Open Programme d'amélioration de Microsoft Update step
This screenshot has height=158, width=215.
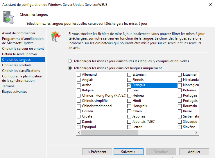tap(23, 41)
